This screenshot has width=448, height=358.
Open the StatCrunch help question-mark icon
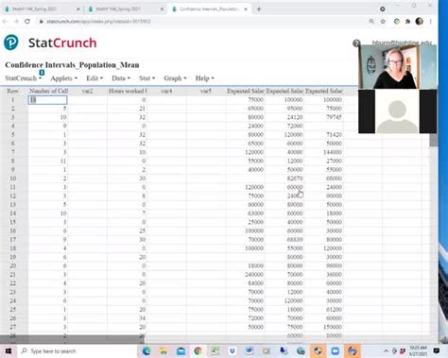356,43
